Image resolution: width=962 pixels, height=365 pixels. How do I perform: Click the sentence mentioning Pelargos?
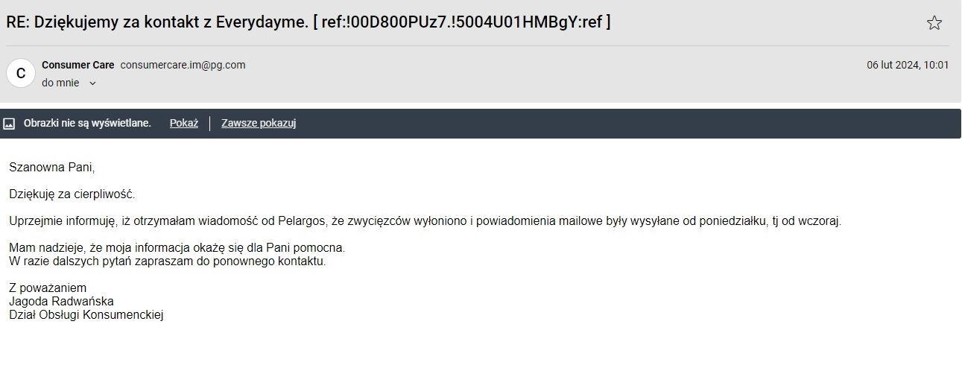(425, 221)
